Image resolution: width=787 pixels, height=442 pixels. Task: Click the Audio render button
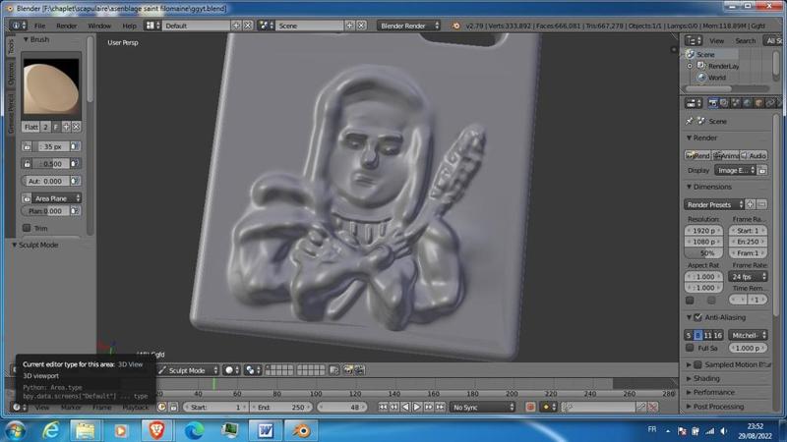pos(754,156)
